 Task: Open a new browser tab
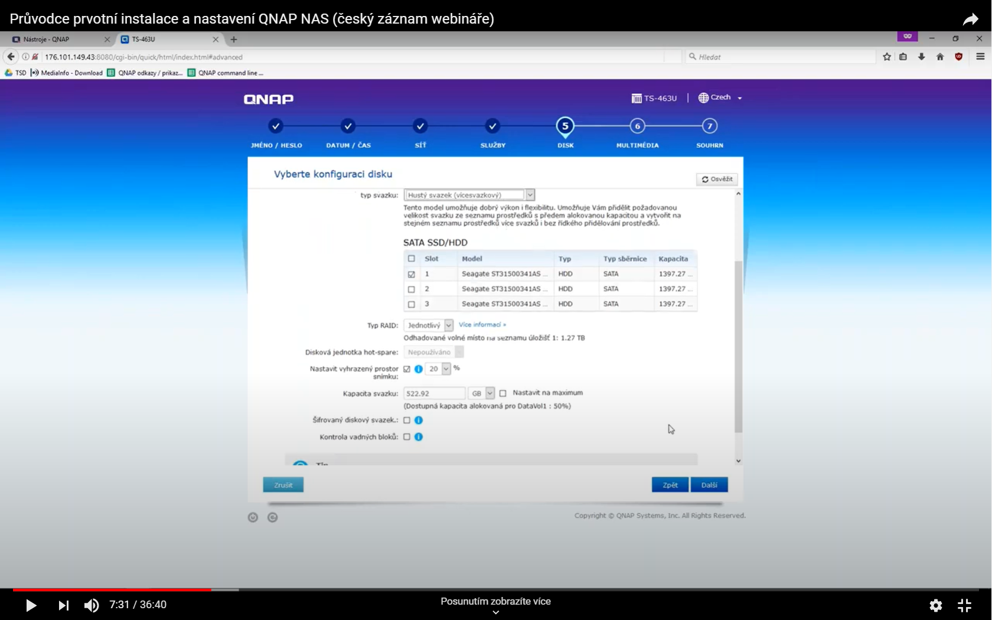click(x=234, y=40)
